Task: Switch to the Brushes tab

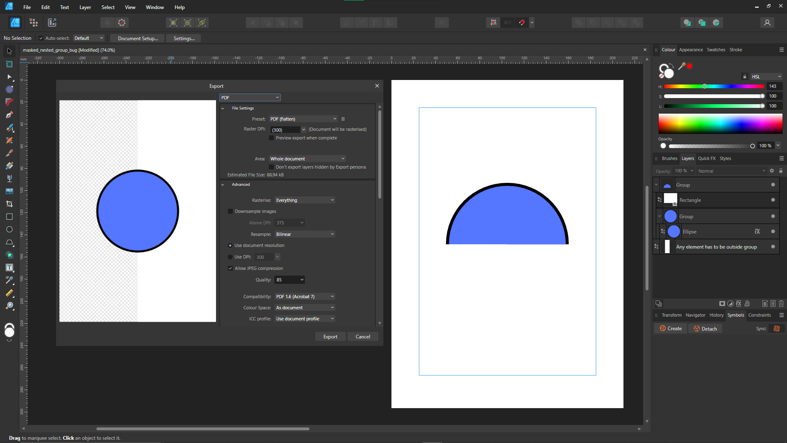Action: pyautogui.click(x=669, y=158)
